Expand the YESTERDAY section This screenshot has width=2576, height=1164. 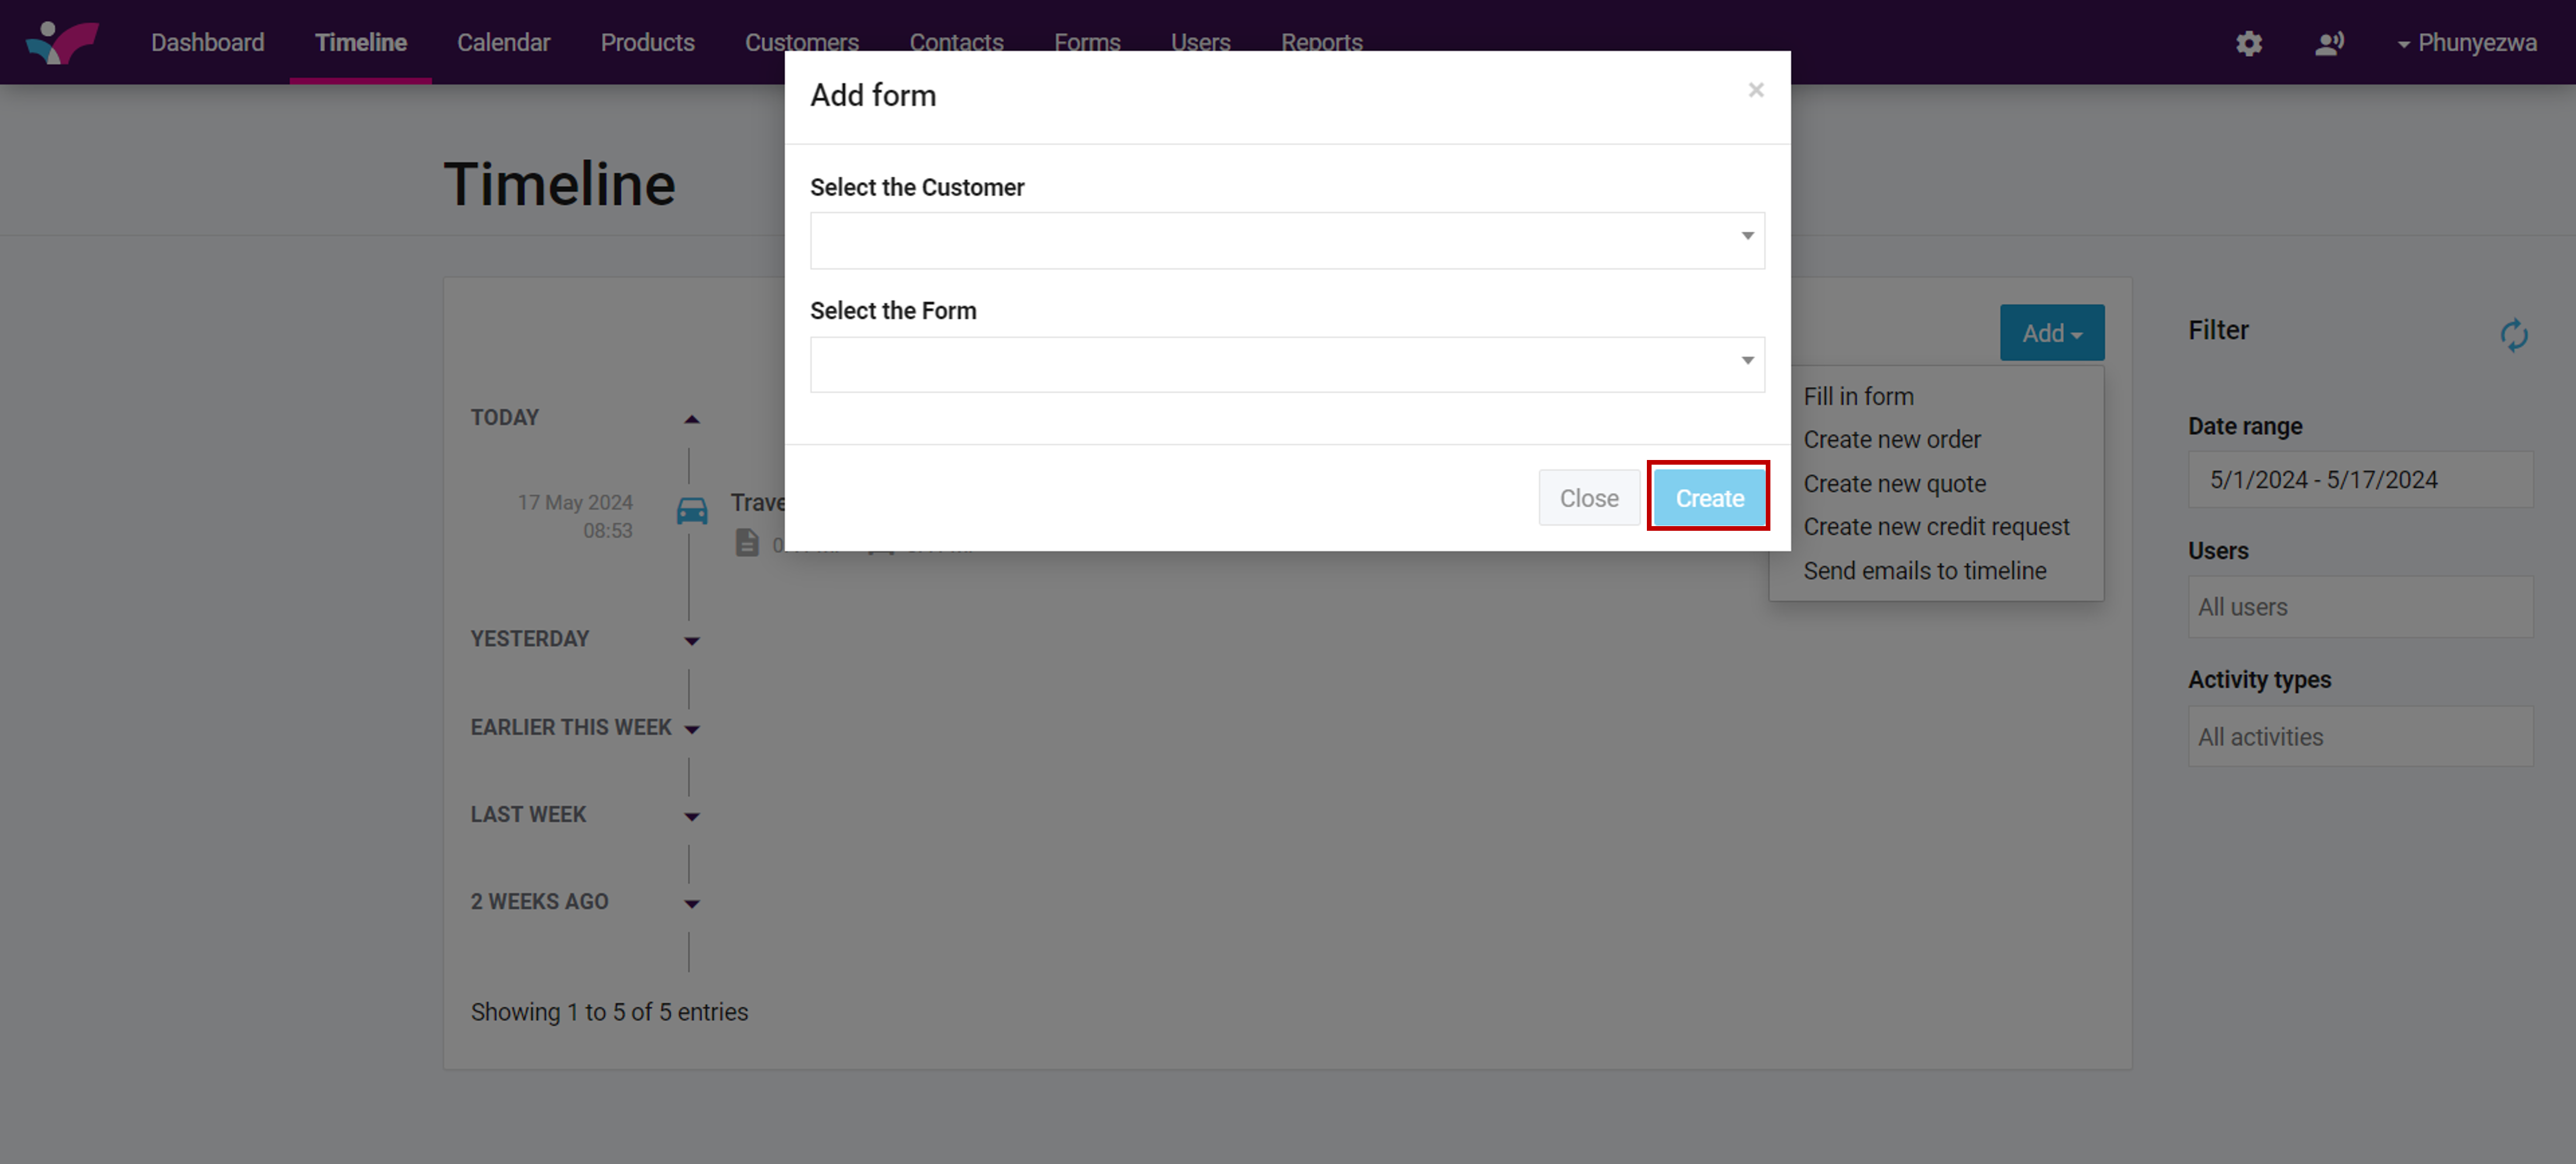[x=691, y=640]
